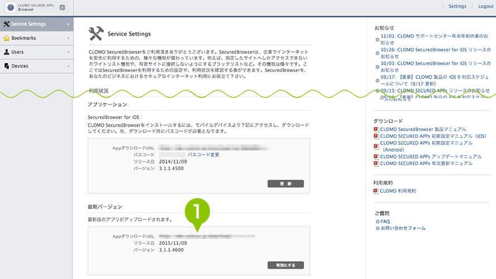The width and height of the screenshot is (496, 279).
Task: Click PDF icon for アップデートマニュアル
Action: pyautogui.click(x=376, y=157)
